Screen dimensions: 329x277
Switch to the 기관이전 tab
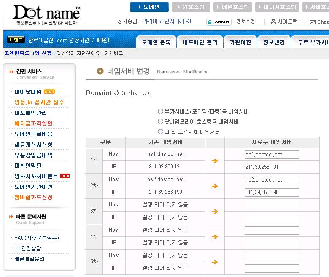[240, 42]
